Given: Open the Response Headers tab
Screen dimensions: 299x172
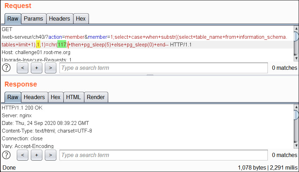Looking at the screenshot, I should 34,97.
